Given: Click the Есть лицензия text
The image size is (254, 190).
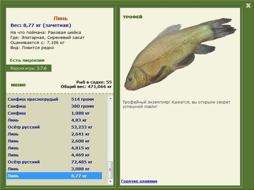Looking at the screenshot, I should coord(27,60).
